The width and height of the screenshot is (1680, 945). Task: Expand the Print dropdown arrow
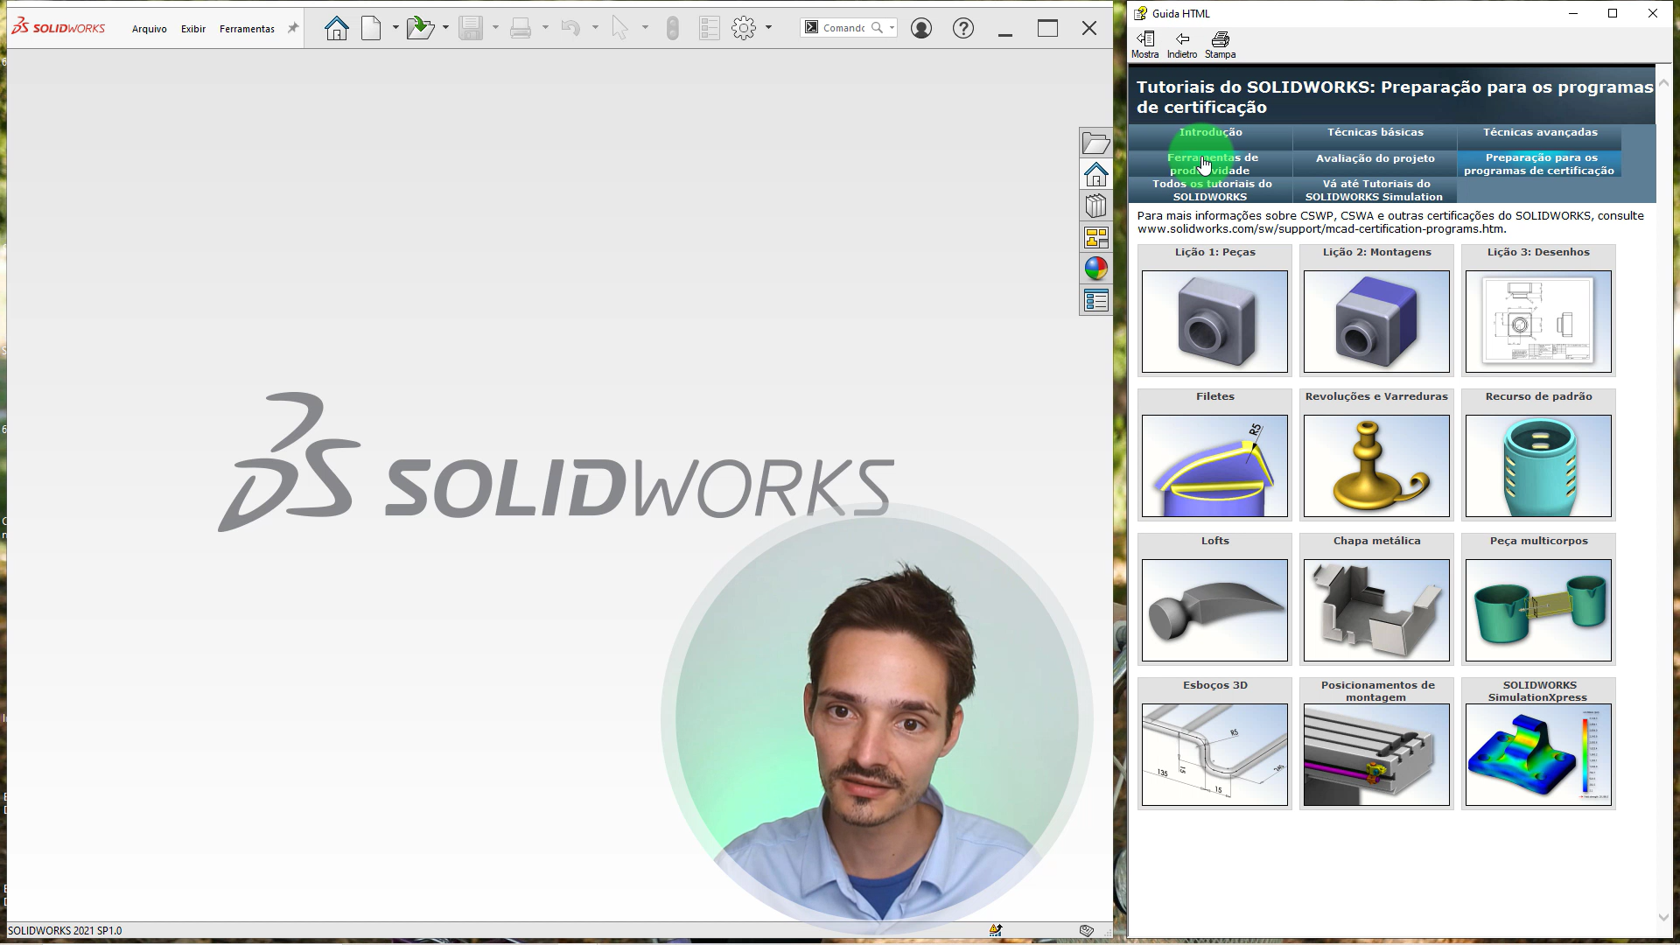pos(545,29)
